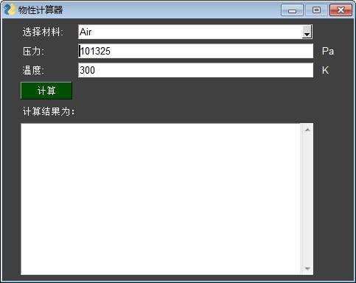Viewport: 356px width, 283px height.
Task: Click the Pa unit label
Action: pos(328,51)
